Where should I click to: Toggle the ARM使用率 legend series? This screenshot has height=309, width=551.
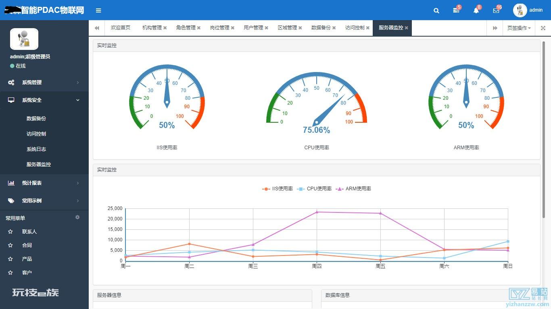[x=353, y=189]
